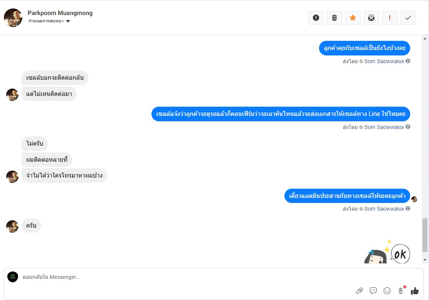Open the emoji smiley picker
This screenshot has height=300, width=429.
click(387, 291)
